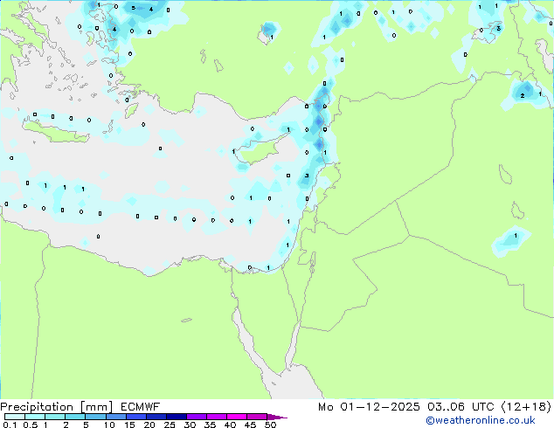554x428 pixels.
Task: Click the '03..06 UTC' time range text
Action: tap(460, 407)
